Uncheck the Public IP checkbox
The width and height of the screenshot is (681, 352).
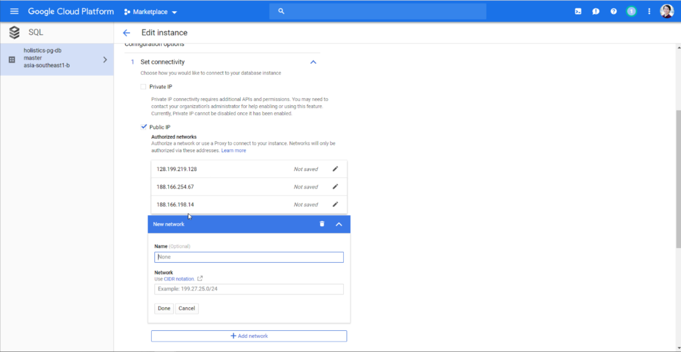coord(144,127)
